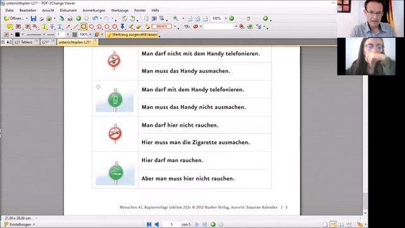
Task: Click the Fit Page icon
Action: pyautogui.click(x=197, y=18)
